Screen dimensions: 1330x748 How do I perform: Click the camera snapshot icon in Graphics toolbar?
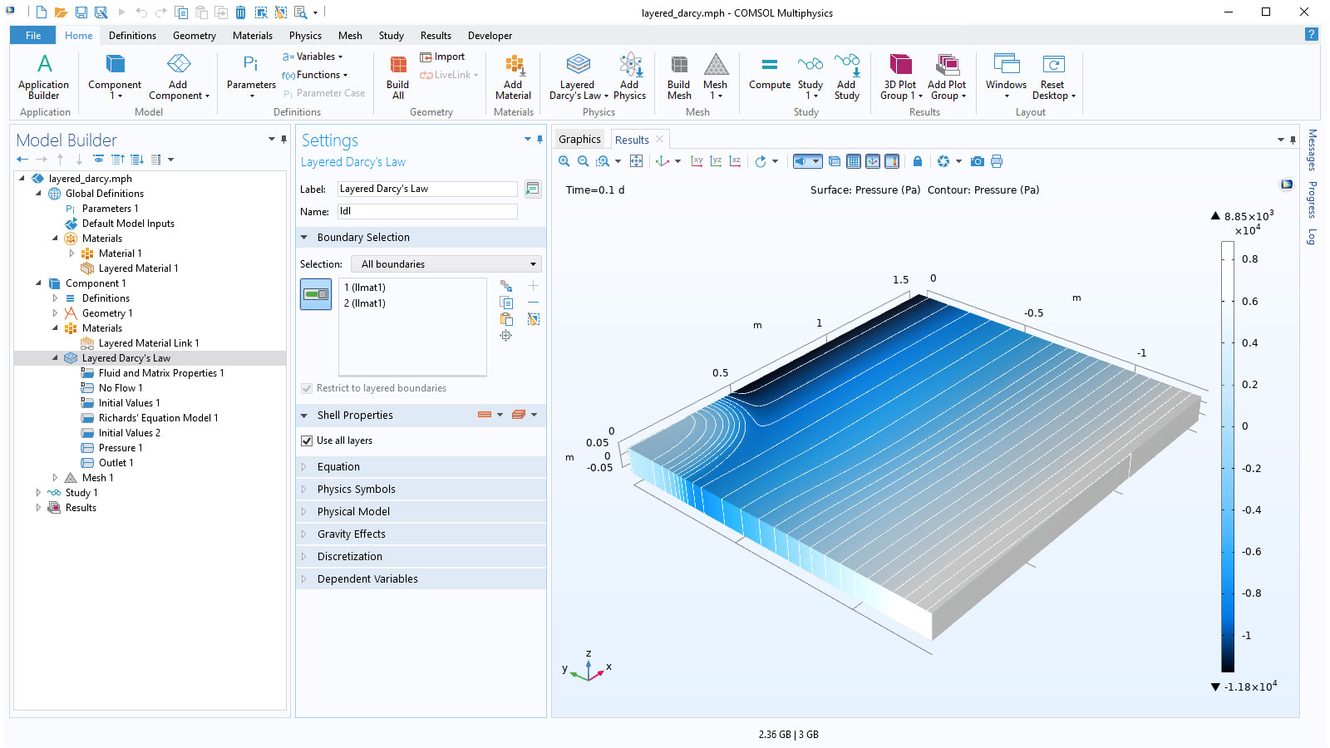click(978, 161)
